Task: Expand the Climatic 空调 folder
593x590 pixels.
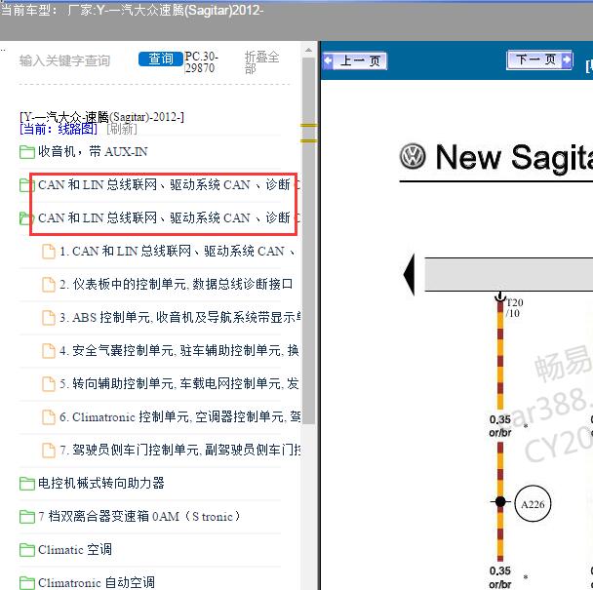Action: tap(75, 550)
